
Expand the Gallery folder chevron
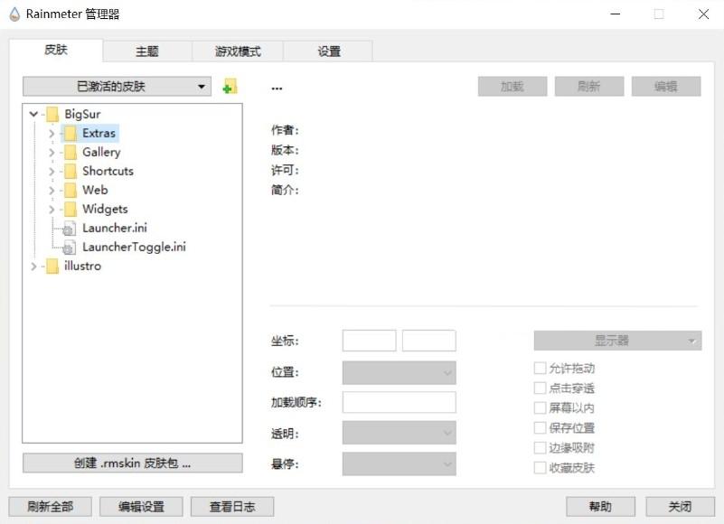[52, 153]
